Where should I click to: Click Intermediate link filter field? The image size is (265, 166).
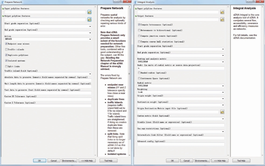click(x=181, y=138)
